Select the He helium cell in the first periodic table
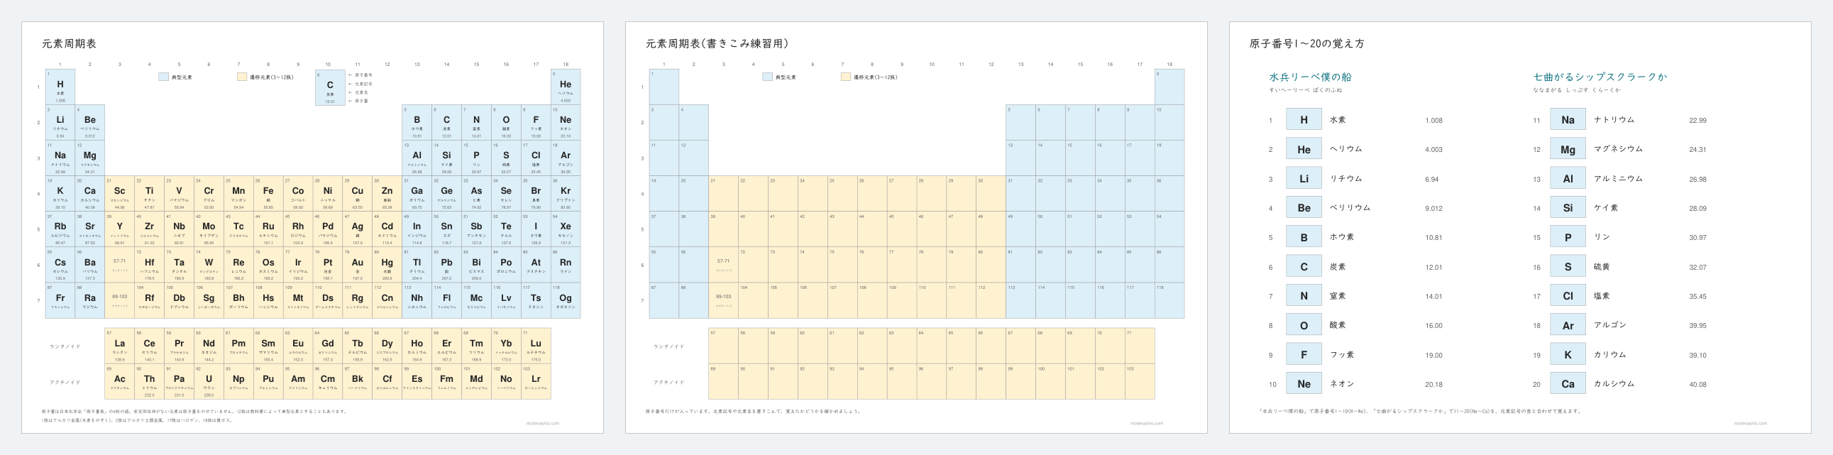This screenshot has width=1833, height=455. 566,87
